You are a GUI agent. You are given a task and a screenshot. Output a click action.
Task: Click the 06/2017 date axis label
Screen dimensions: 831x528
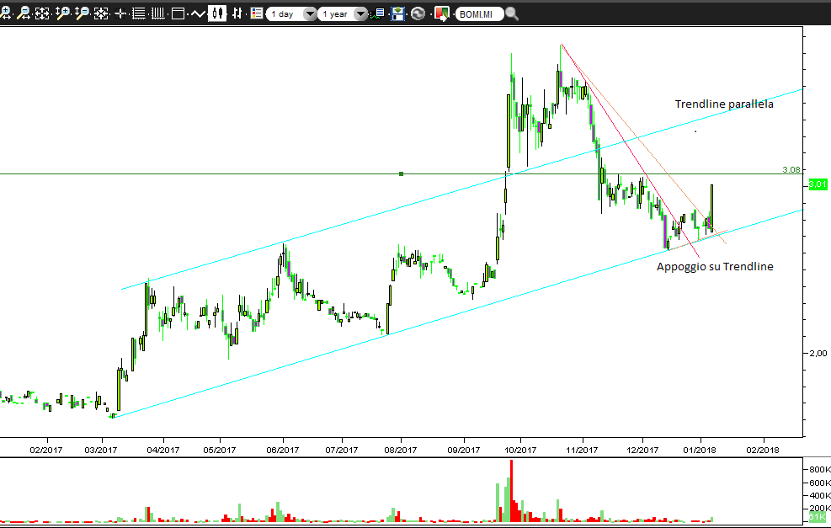click(283, 450)
